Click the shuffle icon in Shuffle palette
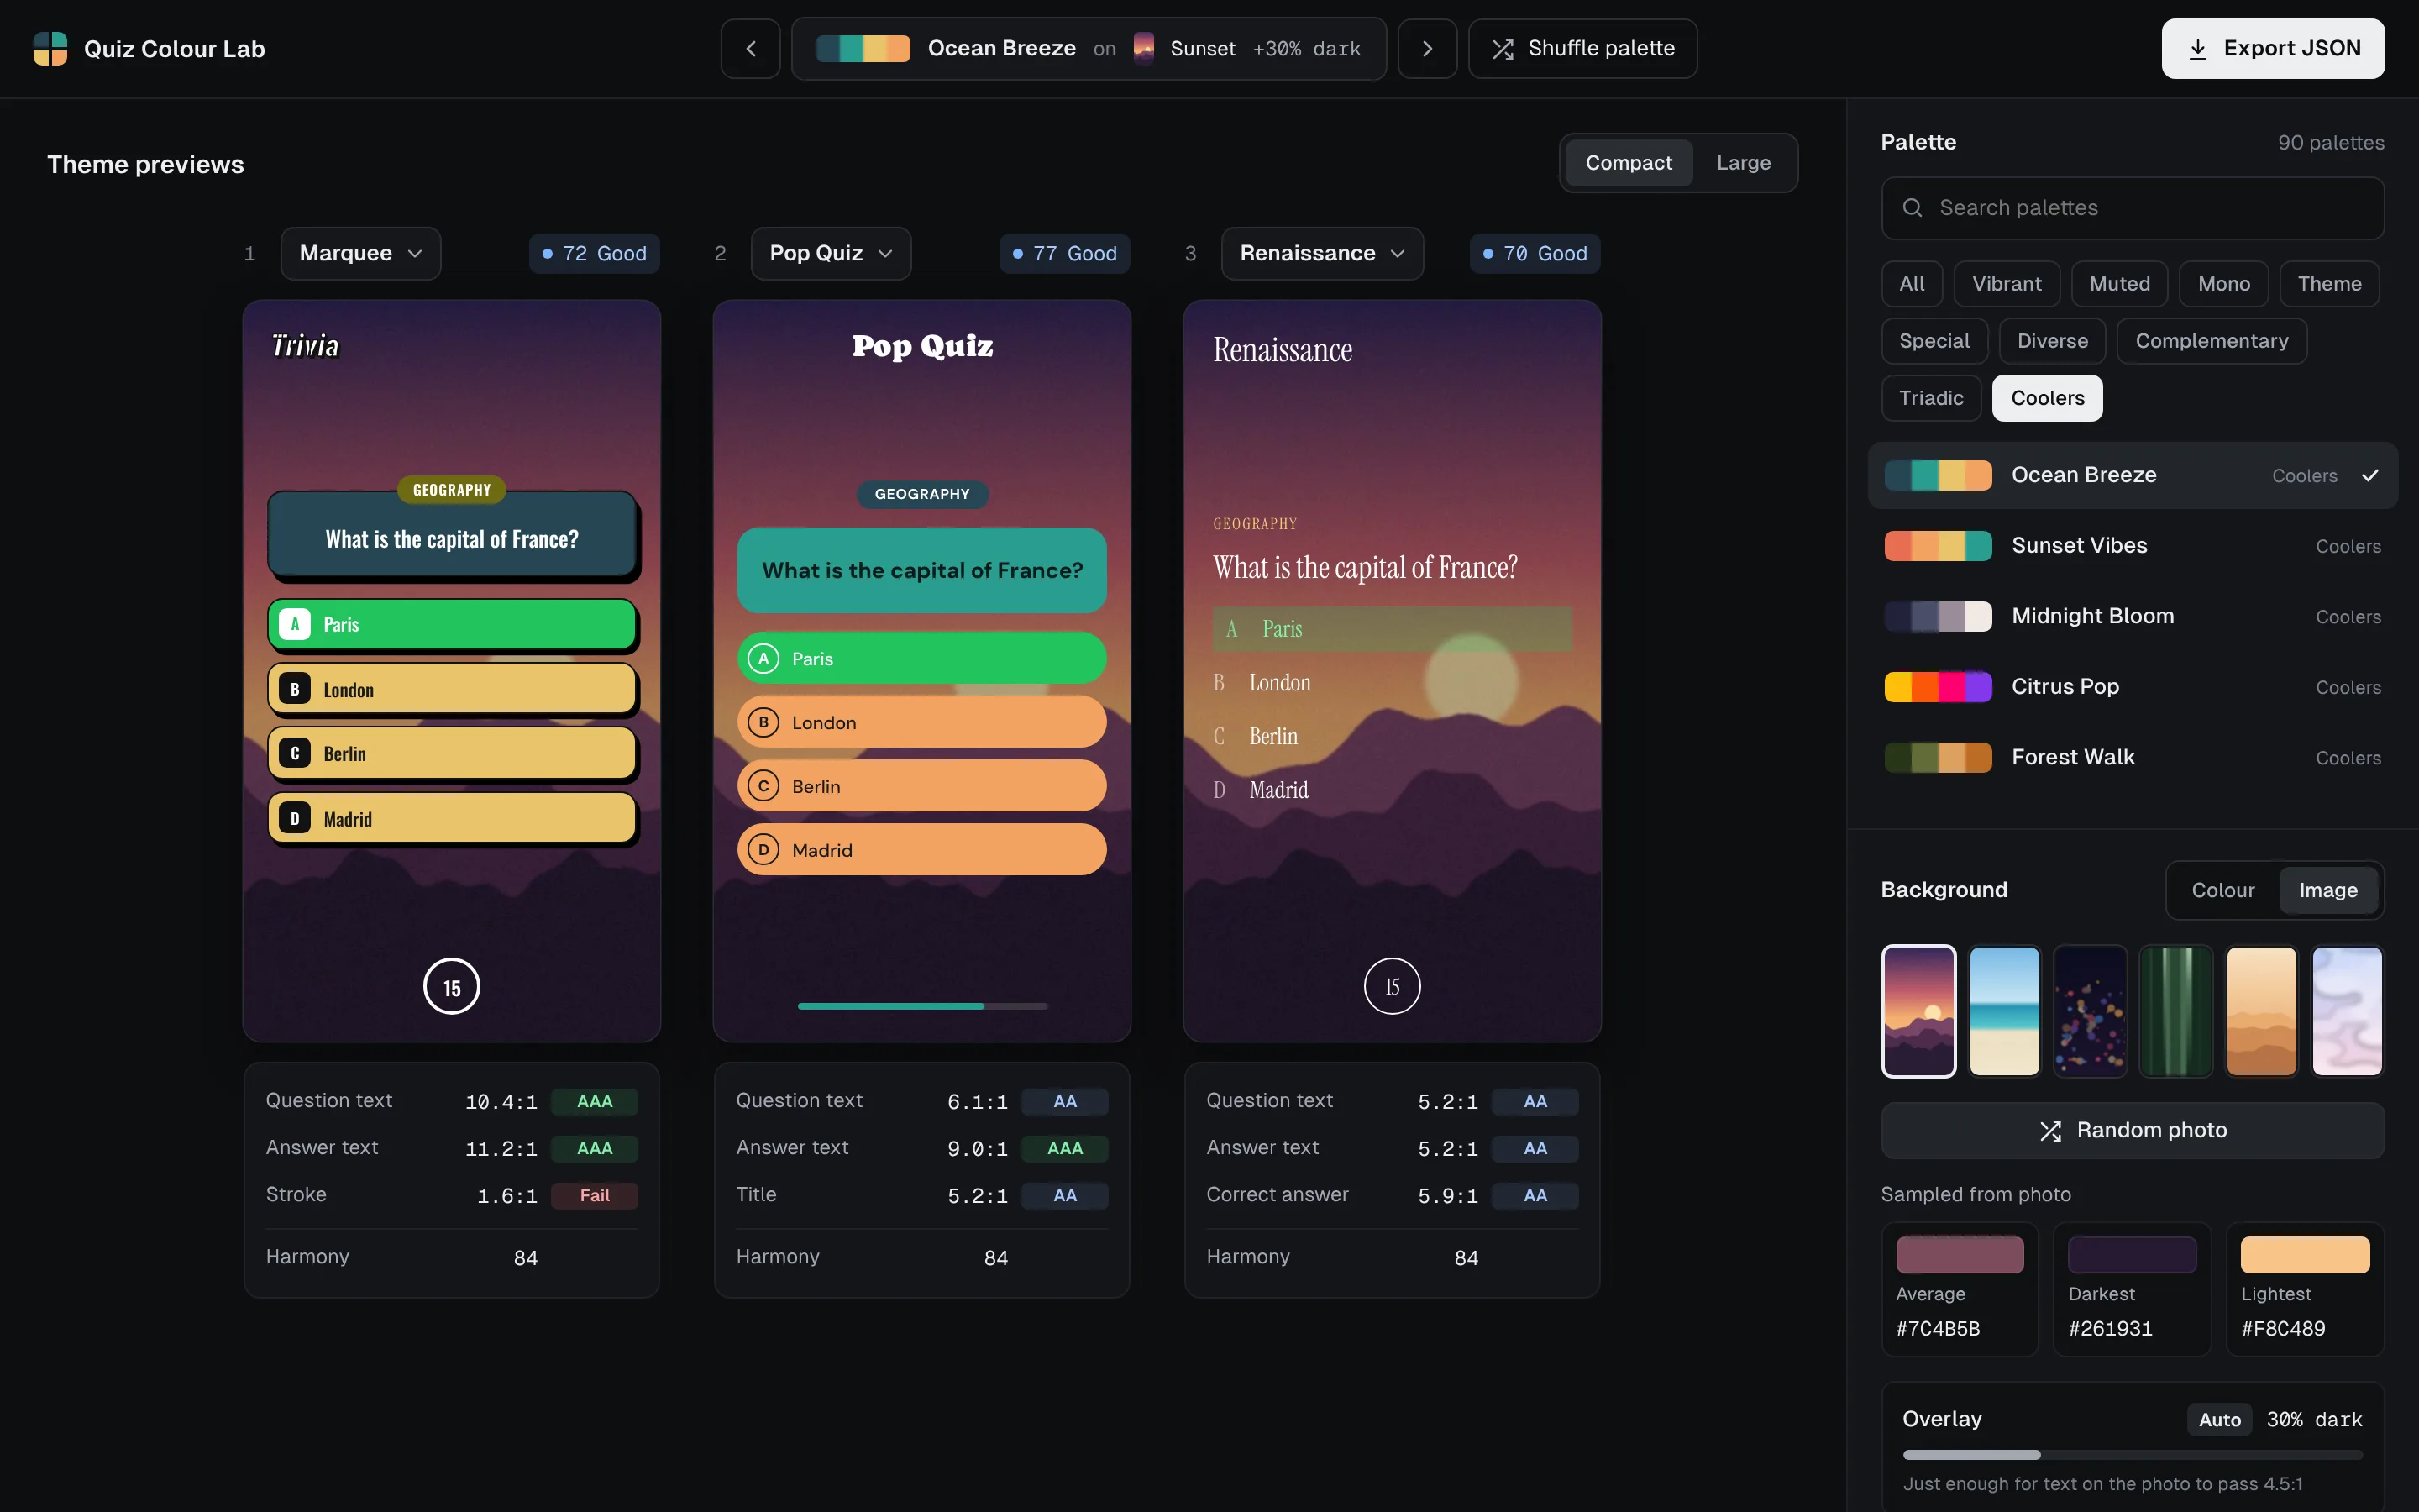 click(1503, 49)
